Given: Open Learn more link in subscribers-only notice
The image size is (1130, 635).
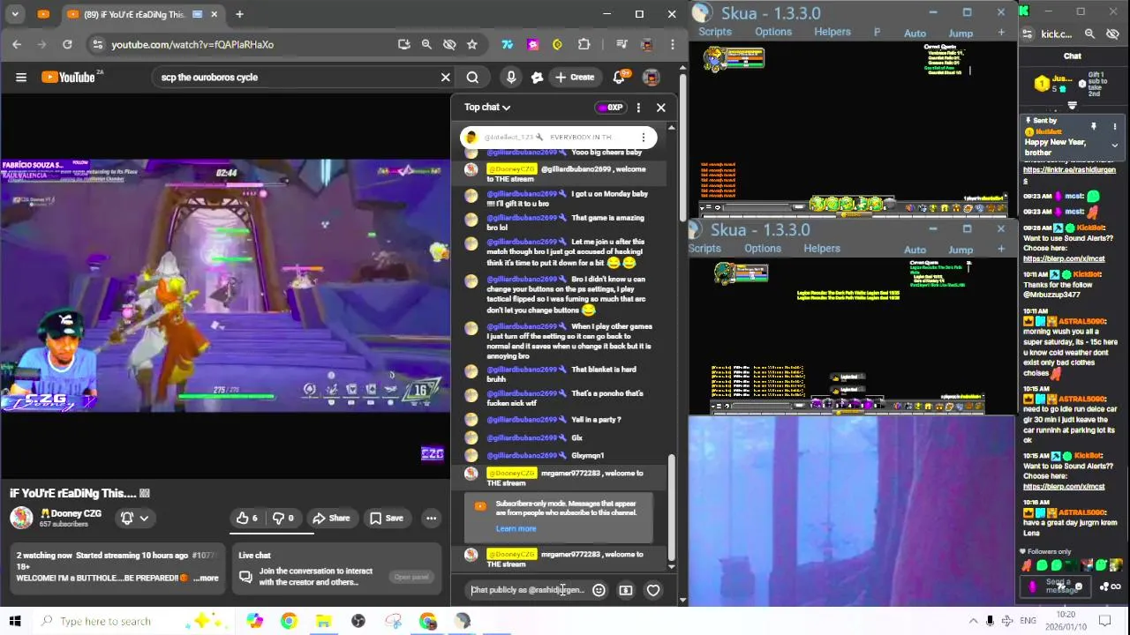Looking at the screenshot, I should (x=516, y=528).
